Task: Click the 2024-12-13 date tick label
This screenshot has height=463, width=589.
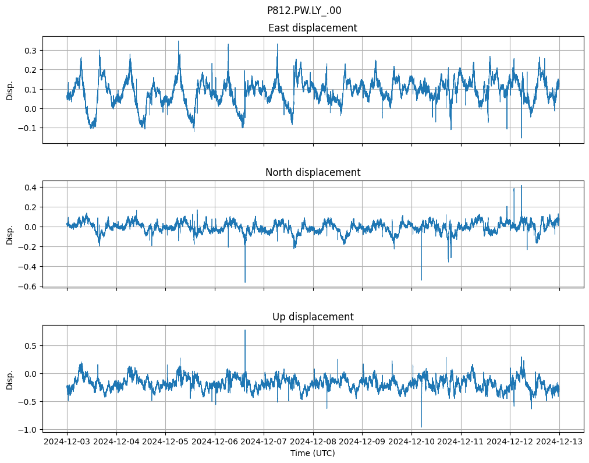Action: [x=559, y=442]
